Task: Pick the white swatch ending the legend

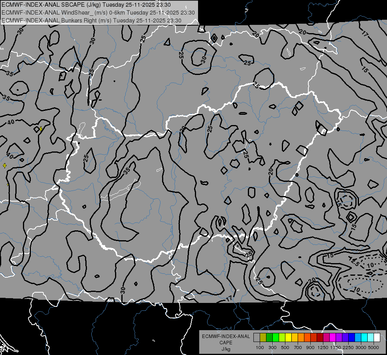Action: [377, 337]
